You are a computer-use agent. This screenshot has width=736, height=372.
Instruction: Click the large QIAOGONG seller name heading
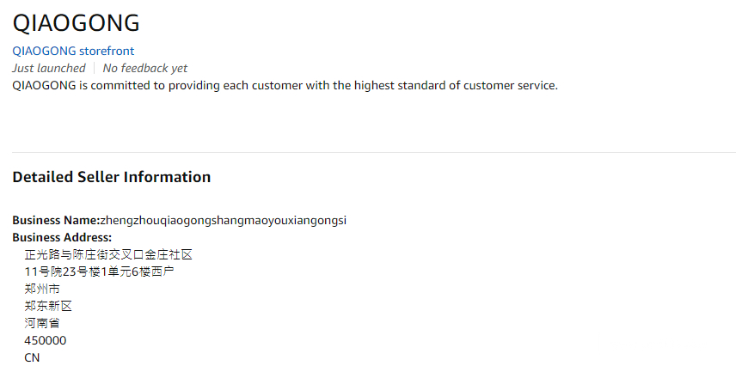[x=76, y=23]
